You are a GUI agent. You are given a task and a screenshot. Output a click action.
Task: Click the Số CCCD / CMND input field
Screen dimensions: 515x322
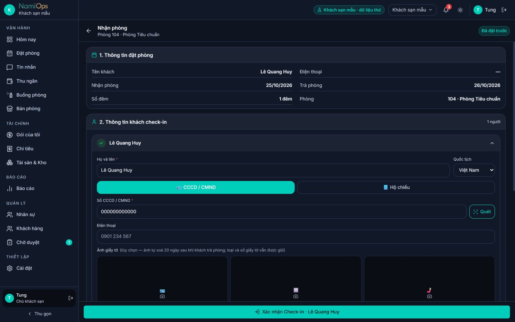282,212
